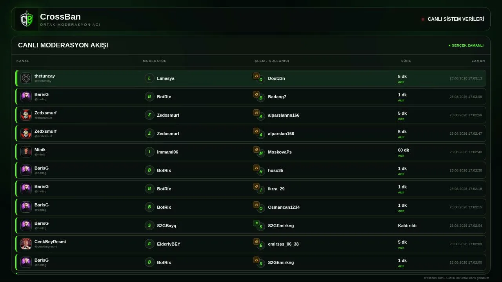The width and height of the screenshot is (502, 282).
Task: Click the CrossBan shield logo
Action: pos(27,19)
